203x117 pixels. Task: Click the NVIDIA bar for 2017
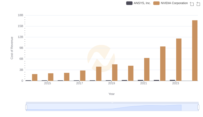pyautogui.click(x=83, y=76)
